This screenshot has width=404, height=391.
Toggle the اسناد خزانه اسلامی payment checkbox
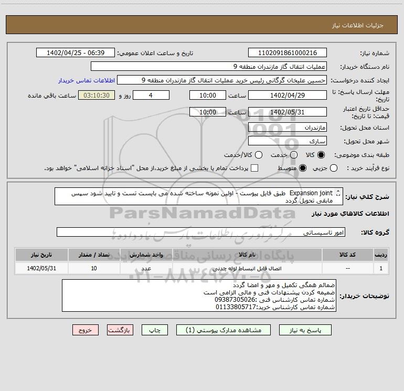point(254,168)
